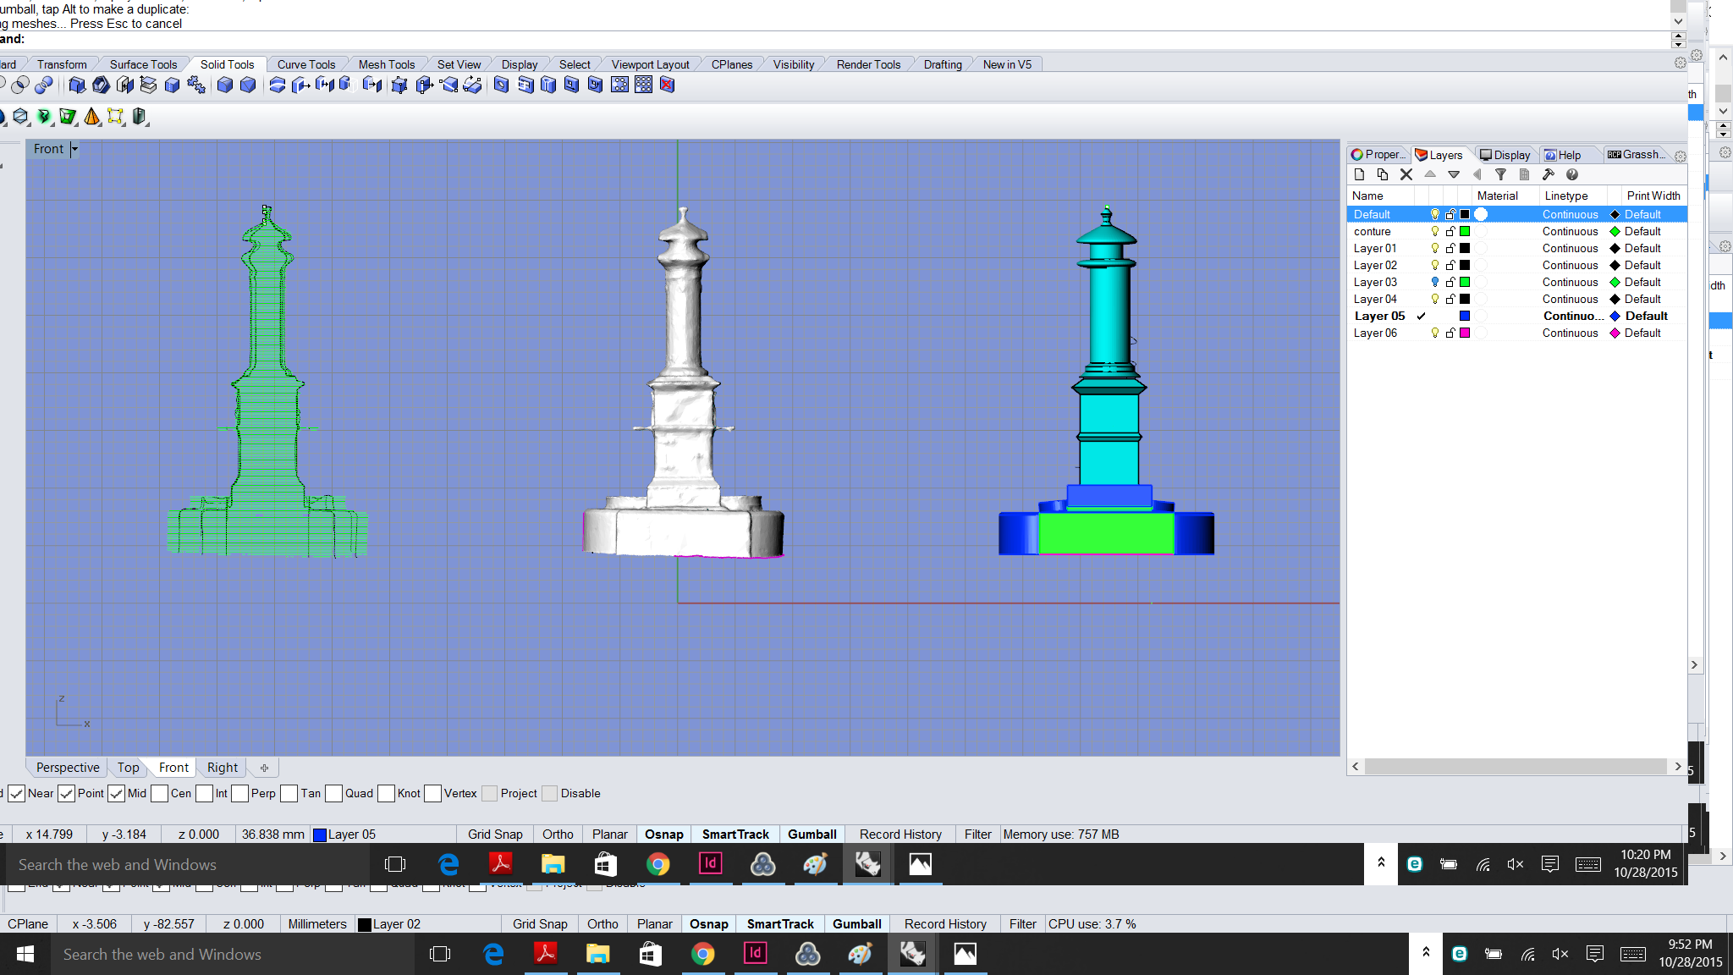
Task: Turn off the light bulb for conture layer
Action: tap(1434, 231)
